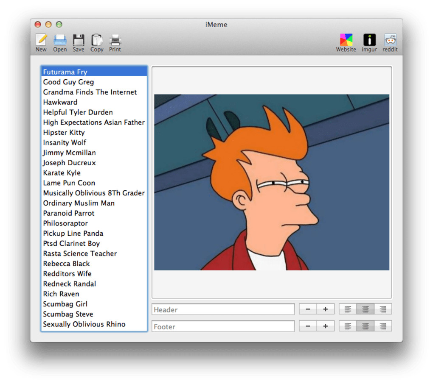Screen dimensions: 433x384
Task: Select the Hipster Kitty template
Action: [94, 132]
